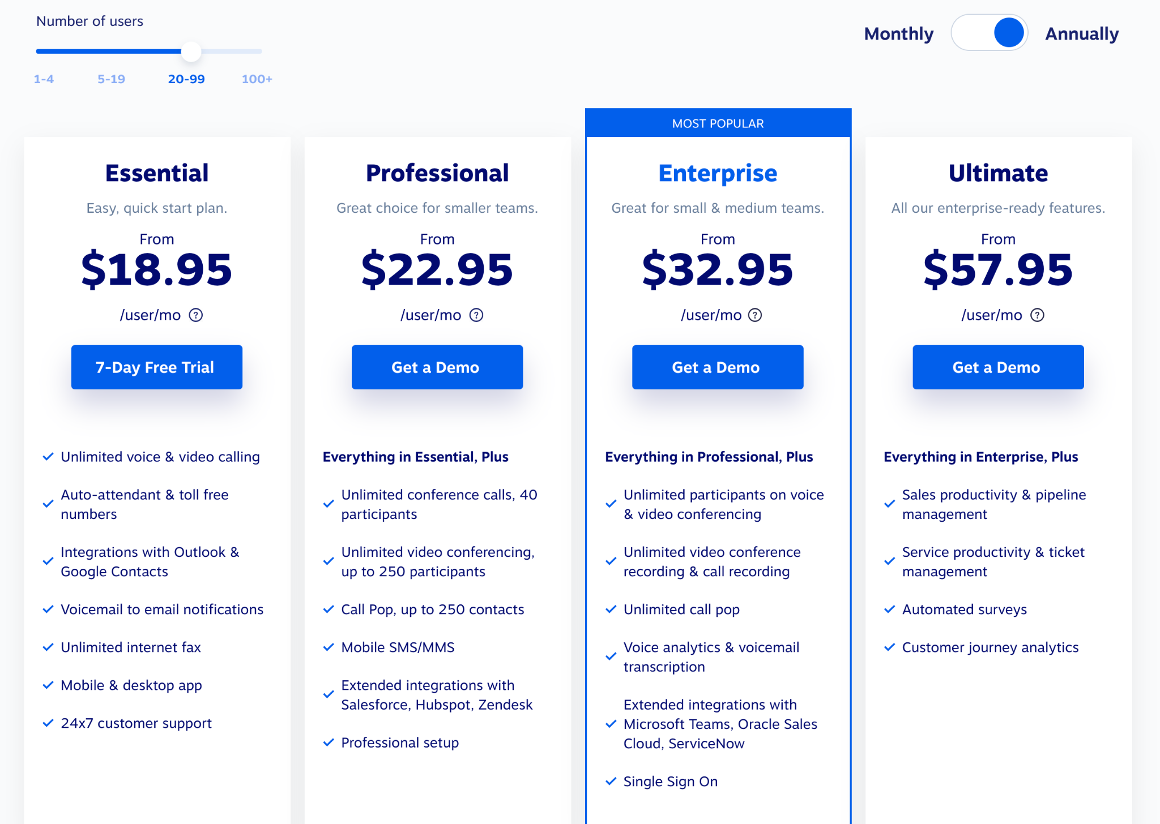The image size is (1160, 824).
Task: Choose the 5-19 users range
Action: (x=111, y=79)
